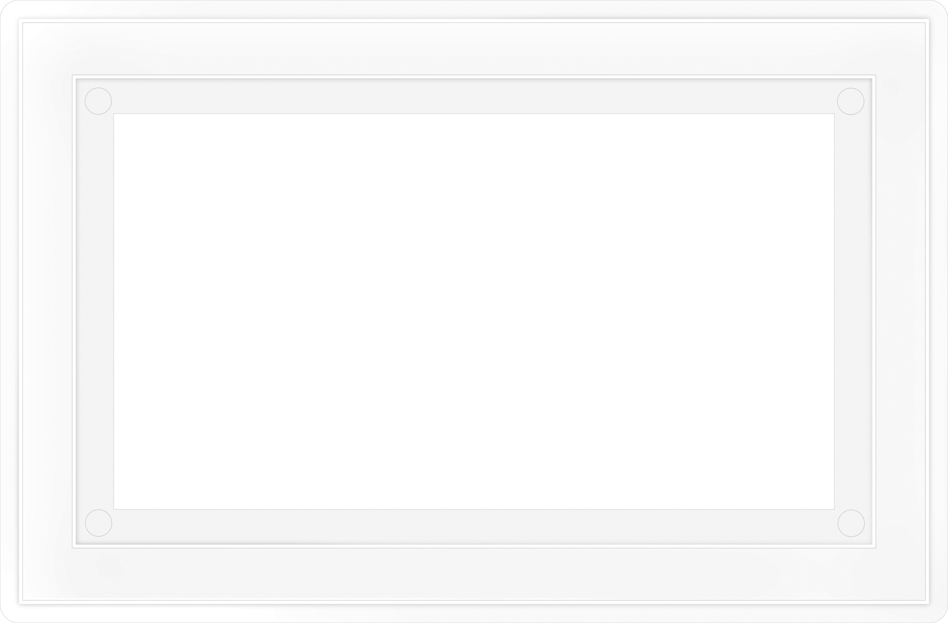
Task: Click the center of the white panel
Action: click(474, 311)
